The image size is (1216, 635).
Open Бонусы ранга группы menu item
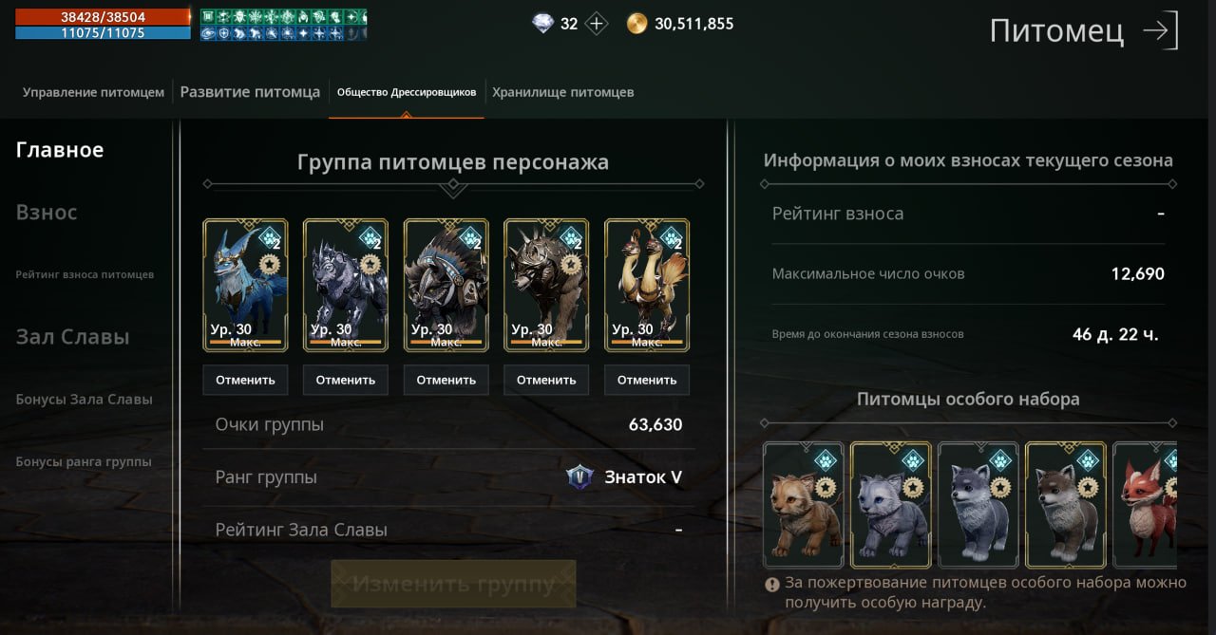pos(84,461)
